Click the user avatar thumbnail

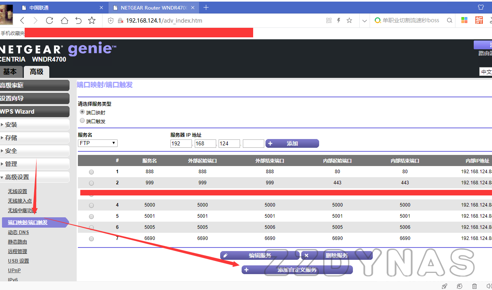pyautogui.click(x=6, y=14)
